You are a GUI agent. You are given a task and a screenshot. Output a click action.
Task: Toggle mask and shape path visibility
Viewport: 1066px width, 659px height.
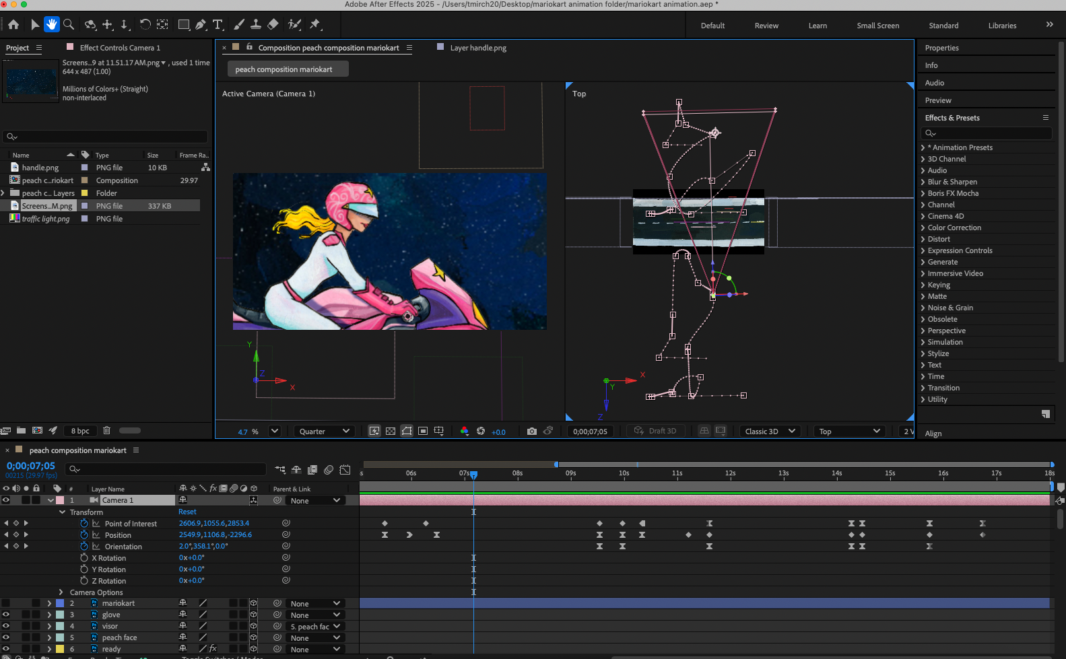(x=407, y=431)
